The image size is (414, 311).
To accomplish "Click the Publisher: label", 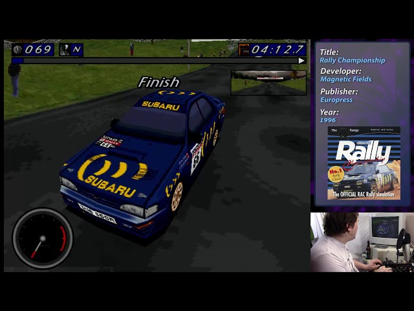I will coord(339,91).
